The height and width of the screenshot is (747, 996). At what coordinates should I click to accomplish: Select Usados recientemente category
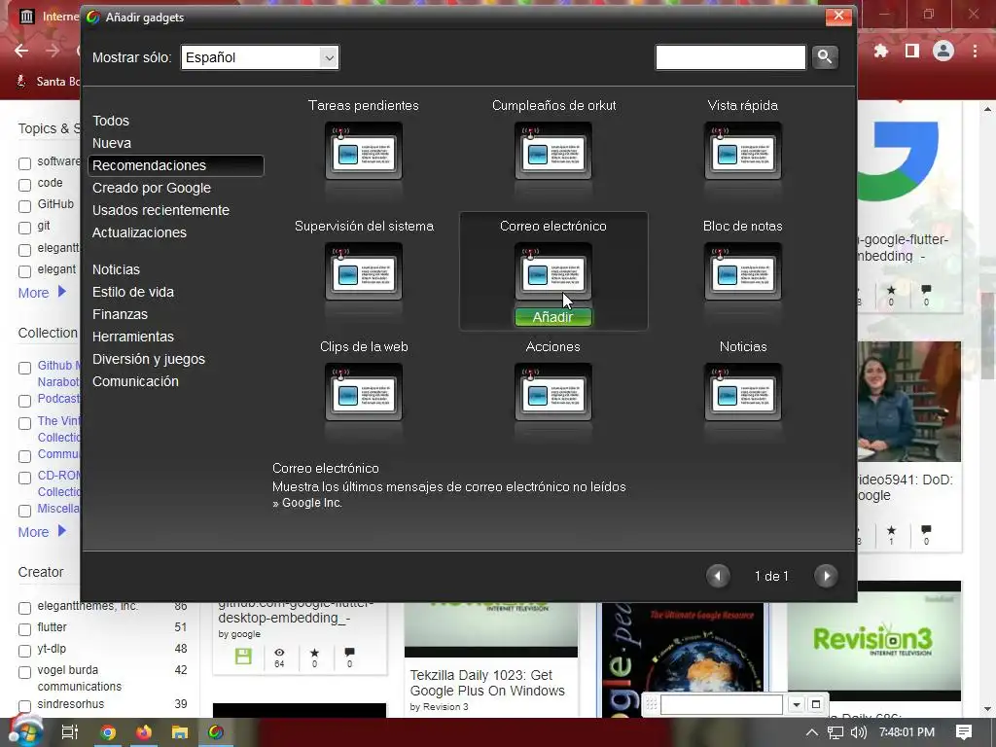coord(160,210)
